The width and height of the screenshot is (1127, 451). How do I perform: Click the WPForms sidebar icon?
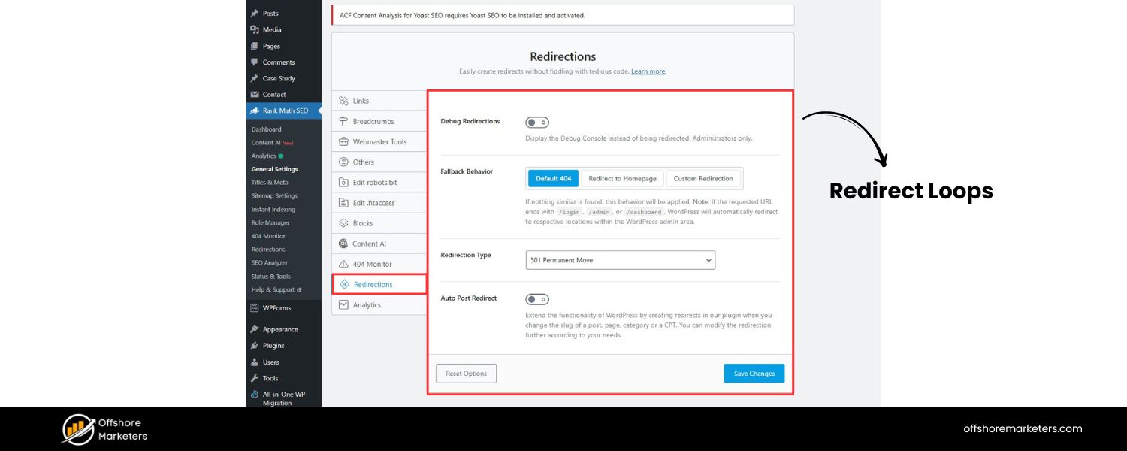(255, 308)
